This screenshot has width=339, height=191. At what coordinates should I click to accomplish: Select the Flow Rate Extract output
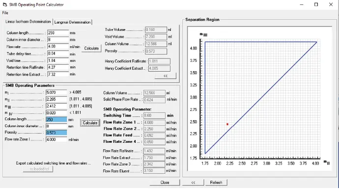click(154, 158)
